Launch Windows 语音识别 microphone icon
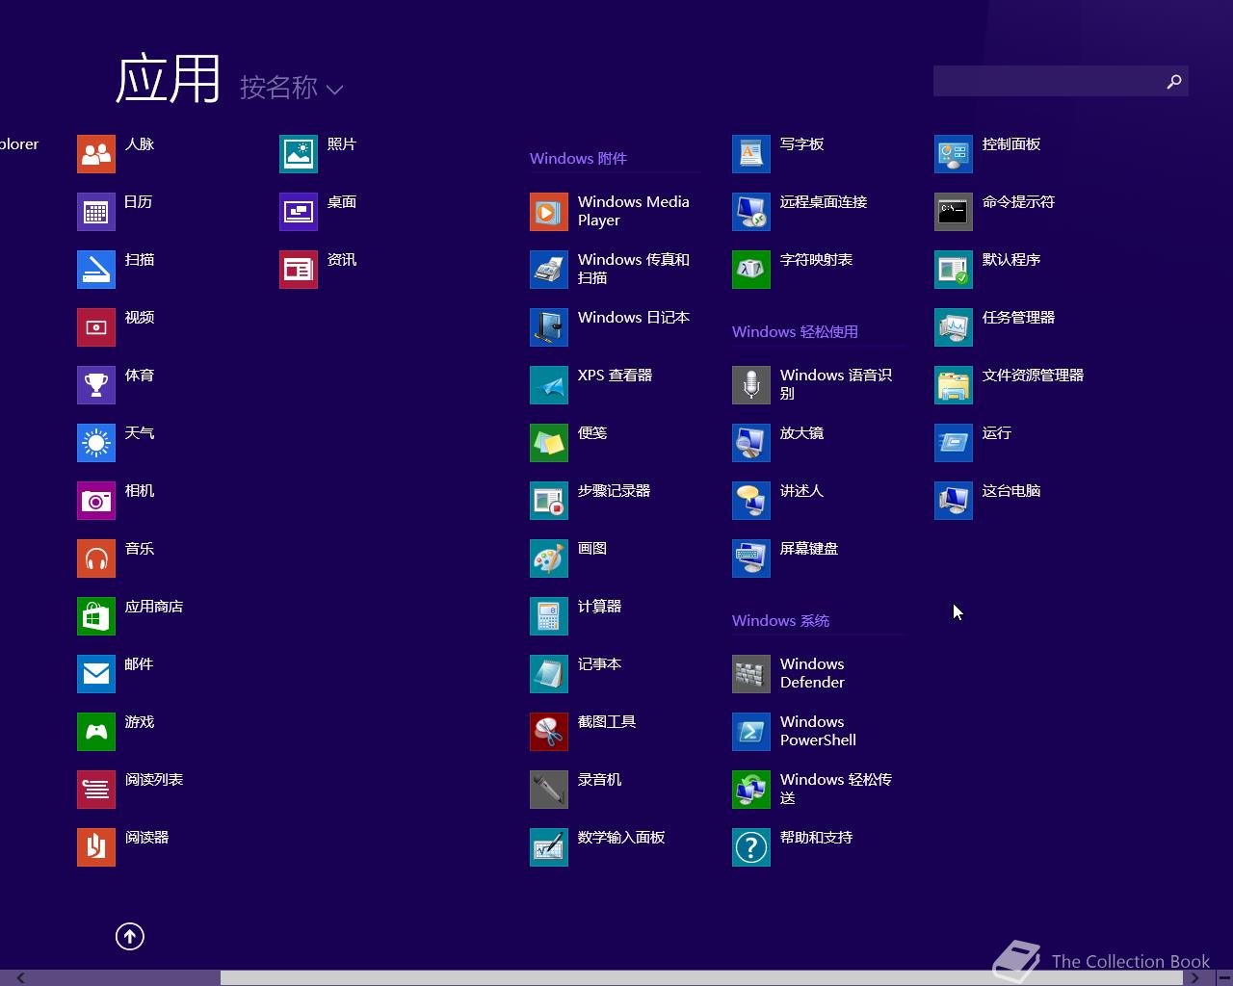The height and width of the screenshot is (986, 1233). [751, 385]
